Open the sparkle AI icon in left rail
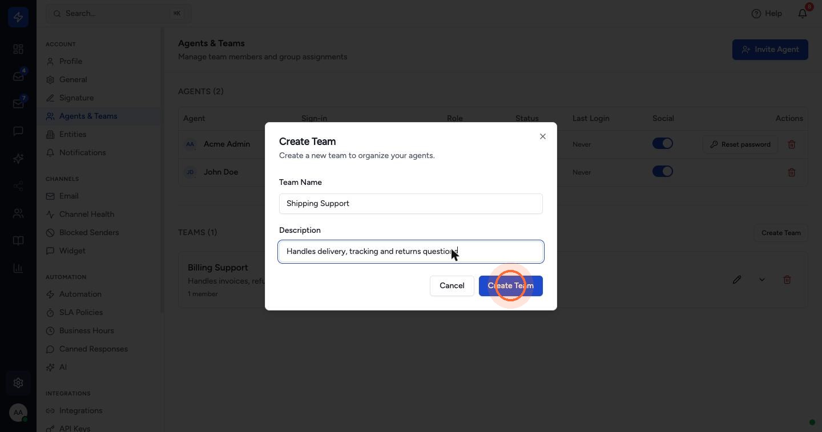This screenshot has width=822, height=432. pos(18,159)
